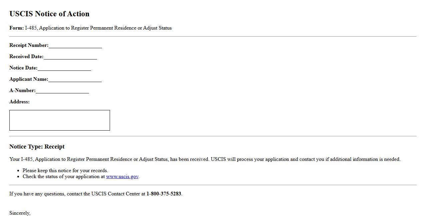
Task: Open the www.uscis.gov link
Action: tap(122, 176)
